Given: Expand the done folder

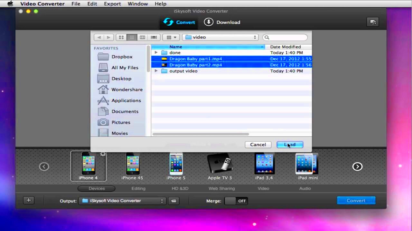Looking at the screenshot, I should pyautogui.click(x=156, y=53).
